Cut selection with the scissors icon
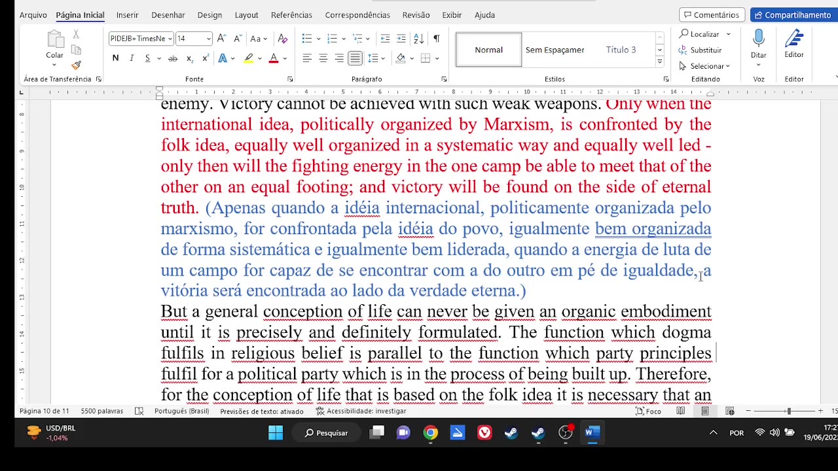 pyautogui.click(x=76, y=34)
